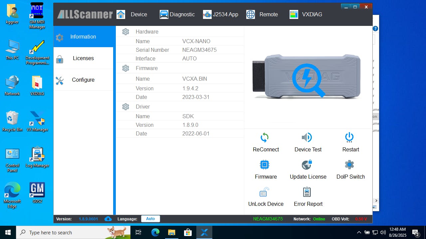The width and height of the screenshot is (426, 239).
Task: Open the J2534 App tab
Action: [221, 14]
